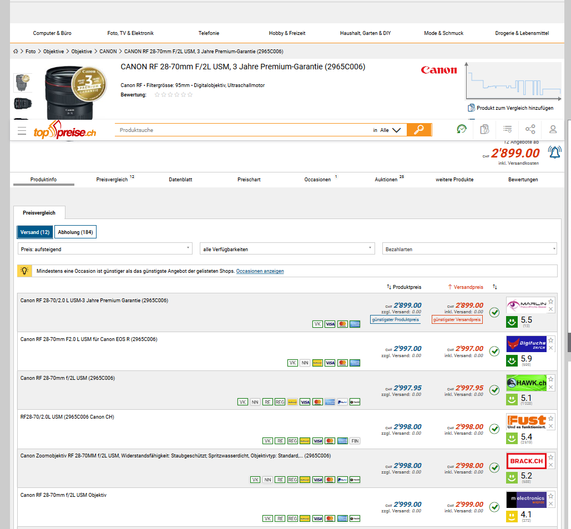Hide the Digifuchs shop offer with X

[551, 348]
